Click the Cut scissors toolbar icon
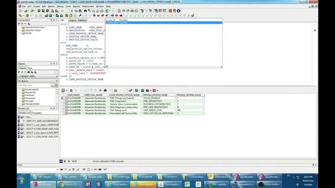335x188 pixels. 72,10
